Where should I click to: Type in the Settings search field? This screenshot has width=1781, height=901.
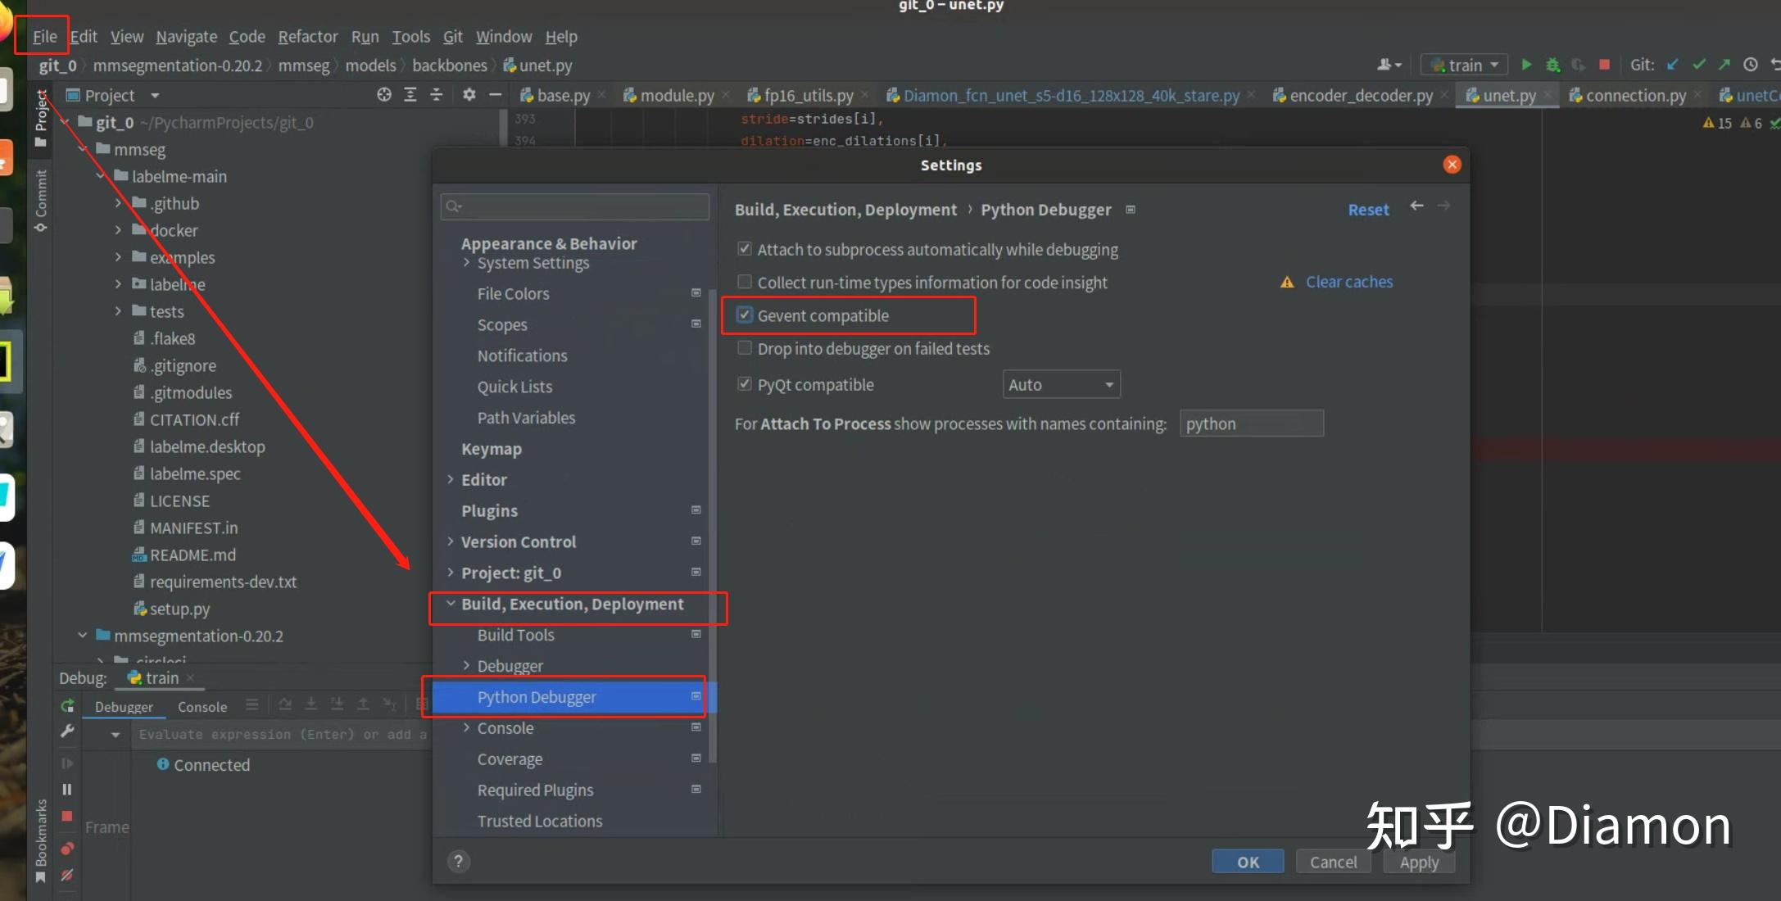click(573, 206)
